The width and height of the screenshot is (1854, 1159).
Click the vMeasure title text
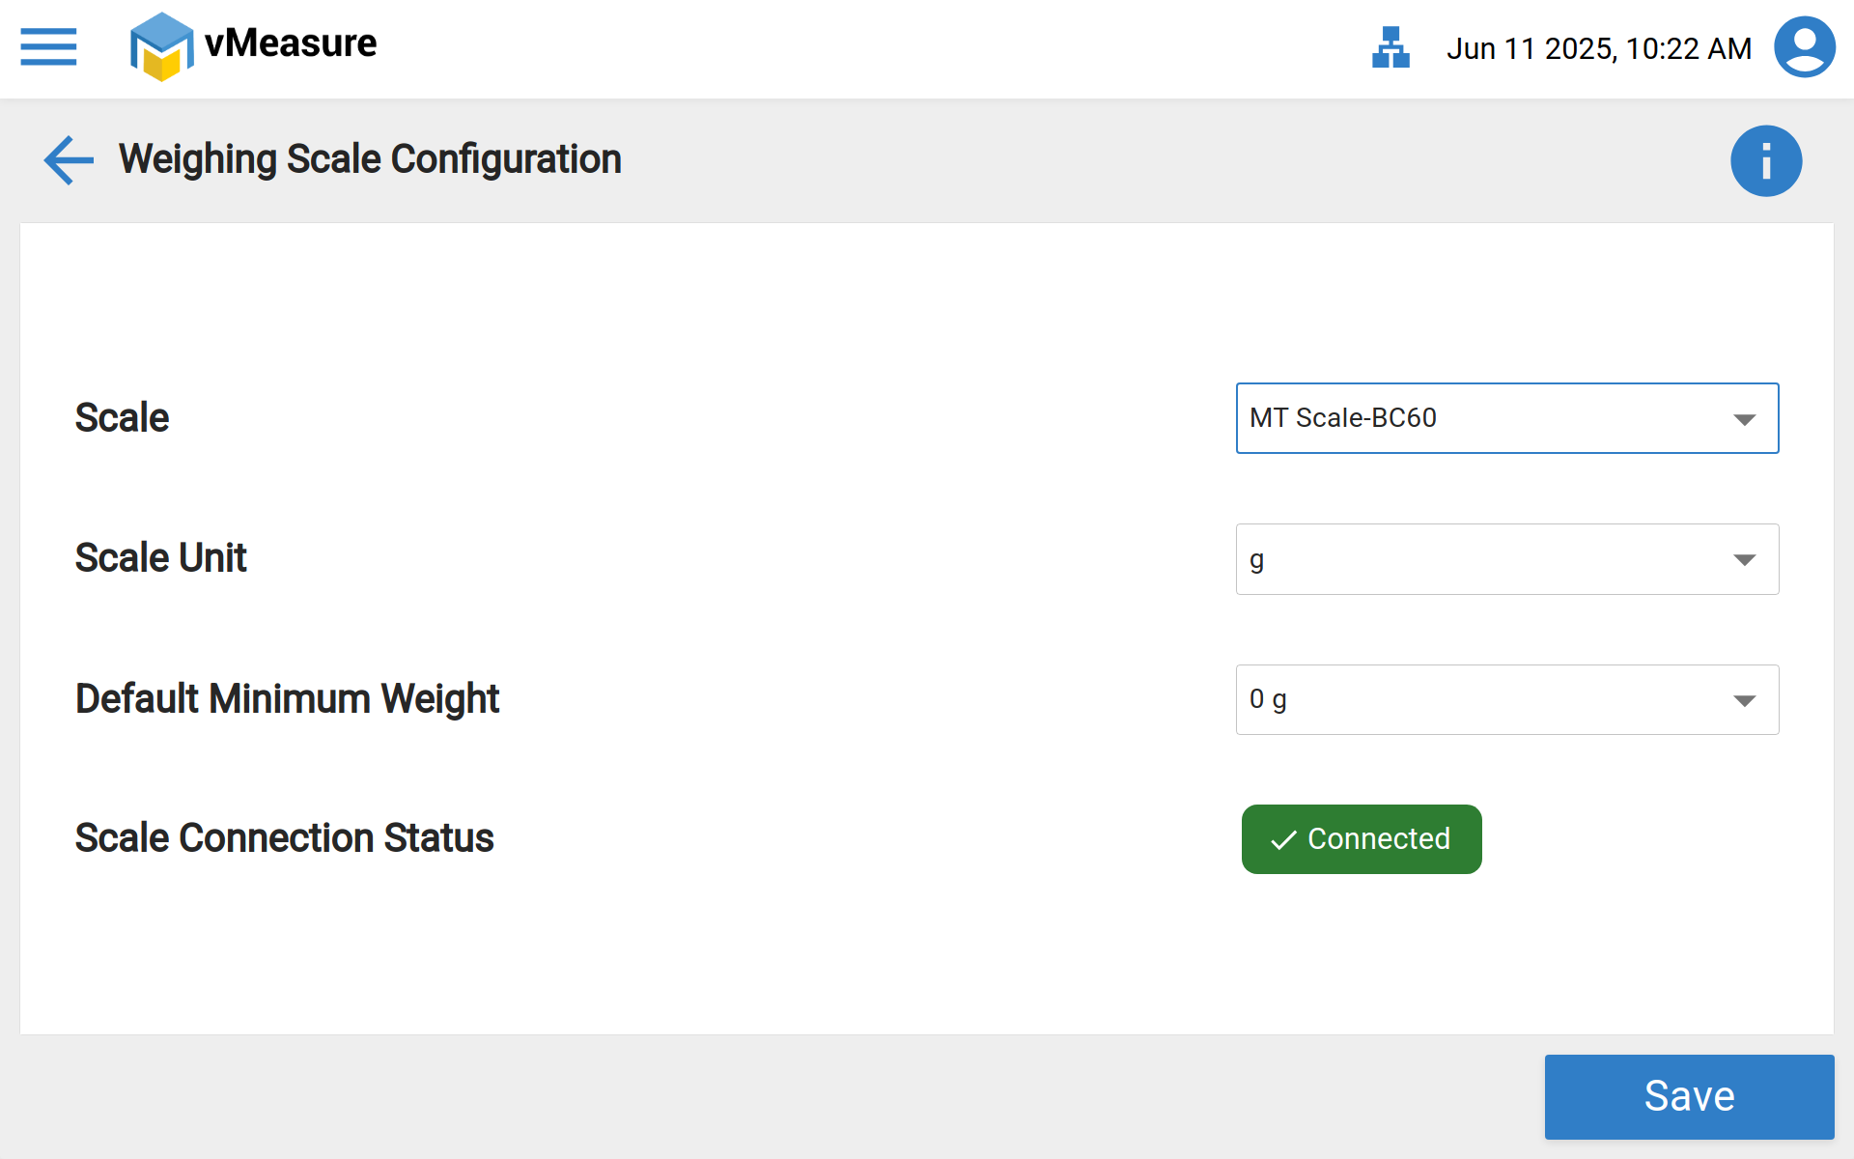pos(291,43)
